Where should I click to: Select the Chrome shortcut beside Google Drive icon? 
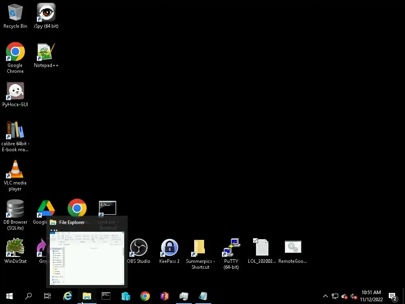coord(77,208)
